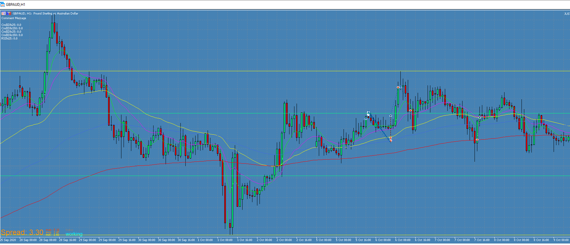Image resolution: width=570 pixels, height=245 pixels.
Task: Open the one-click trading panel icon
Action: coord(3,14)
